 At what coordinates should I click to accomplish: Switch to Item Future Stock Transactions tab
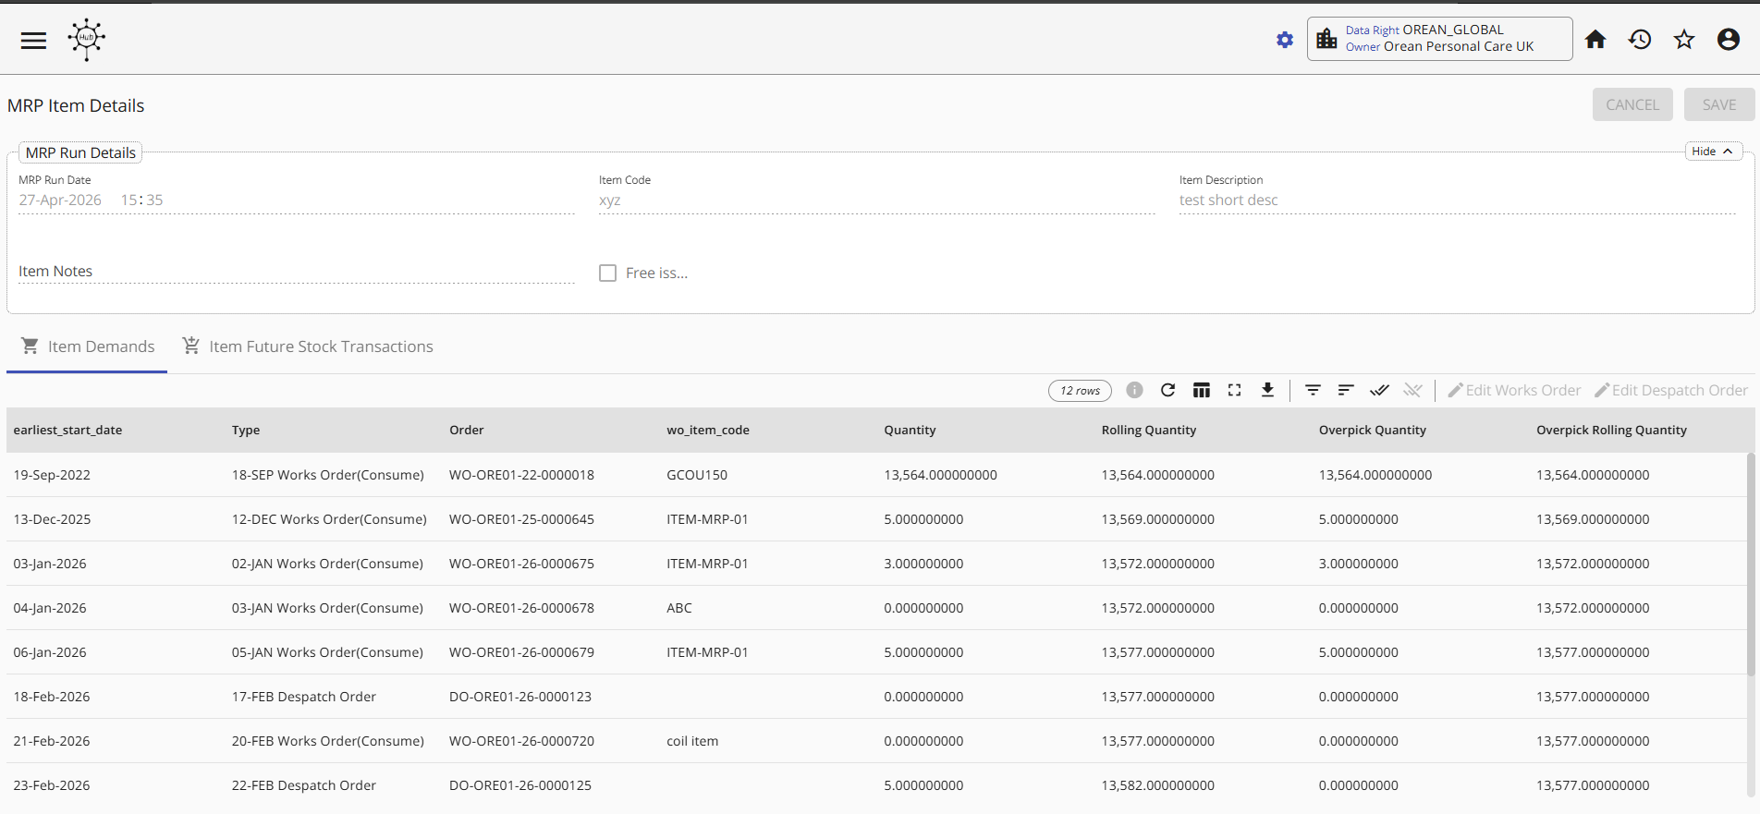click(308, 346)
